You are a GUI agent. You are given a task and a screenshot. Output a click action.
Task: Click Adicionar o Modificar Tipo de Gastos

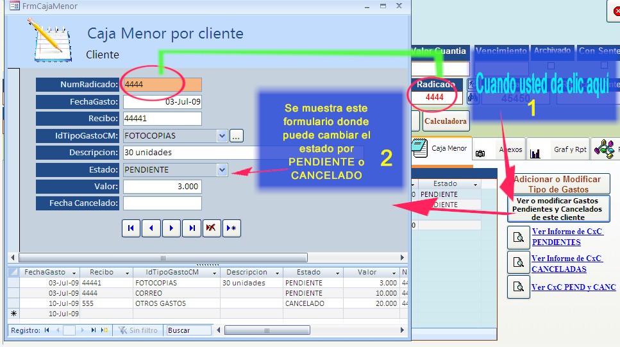[558, 184]
